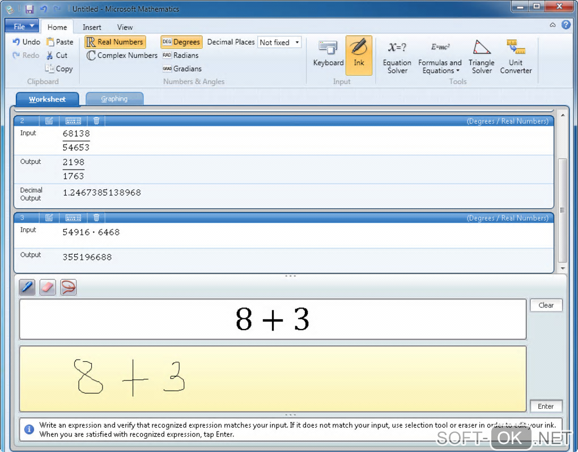The image size is (578, 452).
Task: Click the output value 355196688
Action: click(x=87, y=257)
